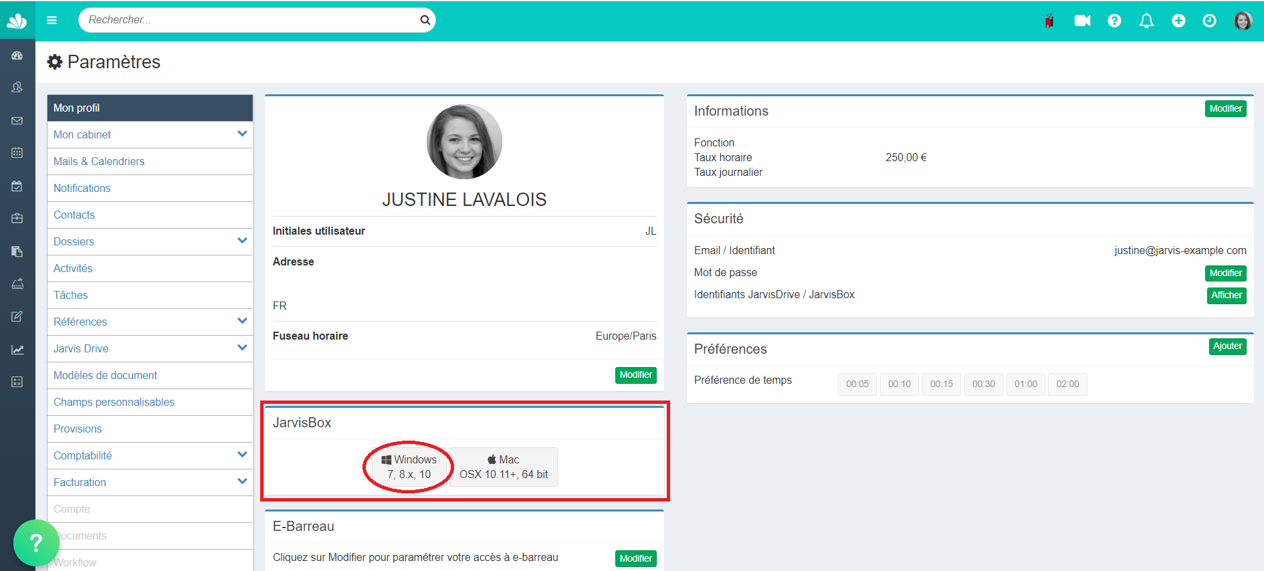Viewport: 1264px width, 571px height.
Task: Open notifications bell icon
Action: pyautogui.click(x=1146, y=21)
